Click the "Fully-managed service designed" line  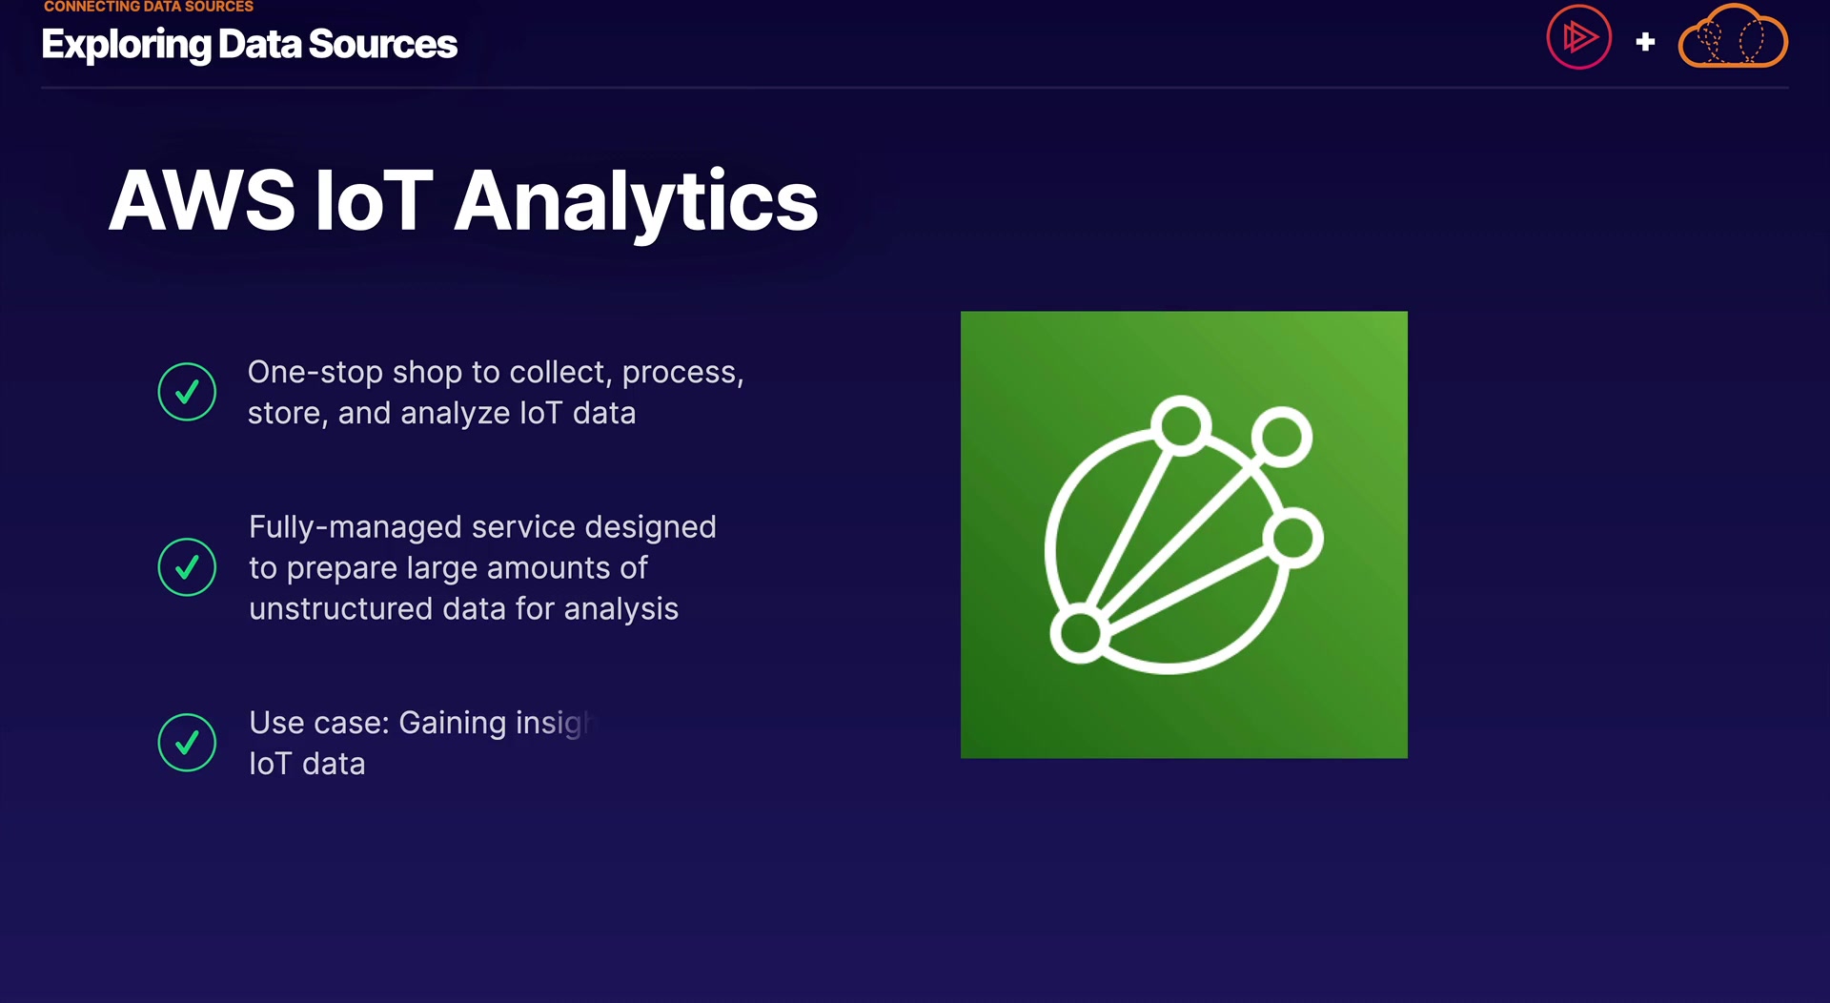(482, 526)
